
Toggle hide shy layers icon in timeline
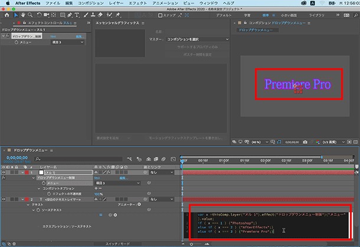coord(149,159)
